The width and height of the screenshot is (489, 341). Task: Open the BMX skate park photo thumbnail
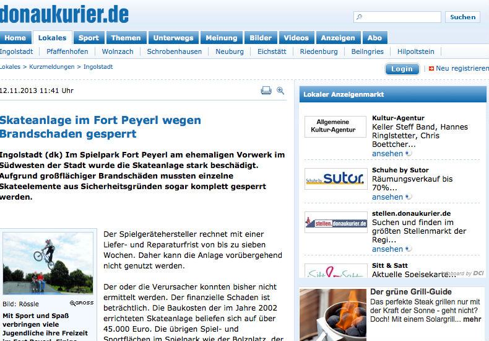click(48, 264)
